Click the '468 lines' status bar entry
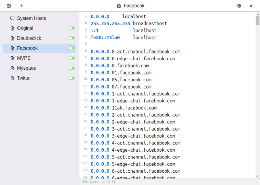Screen dimensions: 260x185 [90, 182]
